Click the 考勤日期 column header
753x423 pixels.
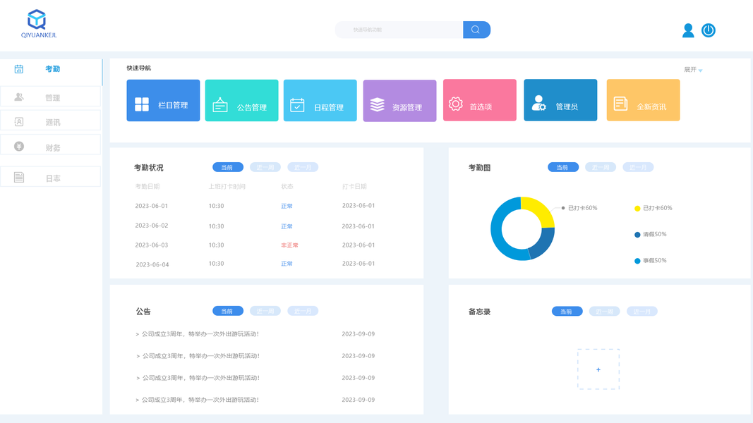pos(147,187)
